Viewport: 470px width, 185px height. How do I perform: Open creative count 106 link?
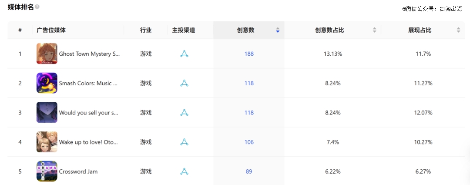[249, 142]
